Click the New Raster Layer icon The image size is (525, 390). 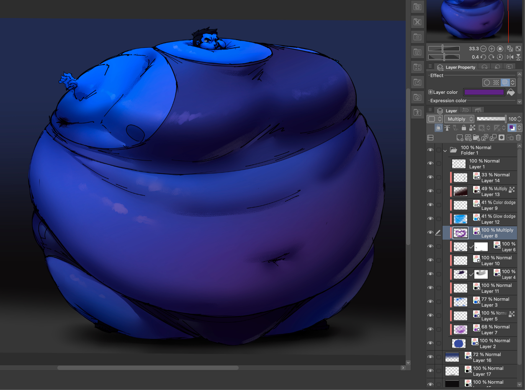(x=460, y=138)
